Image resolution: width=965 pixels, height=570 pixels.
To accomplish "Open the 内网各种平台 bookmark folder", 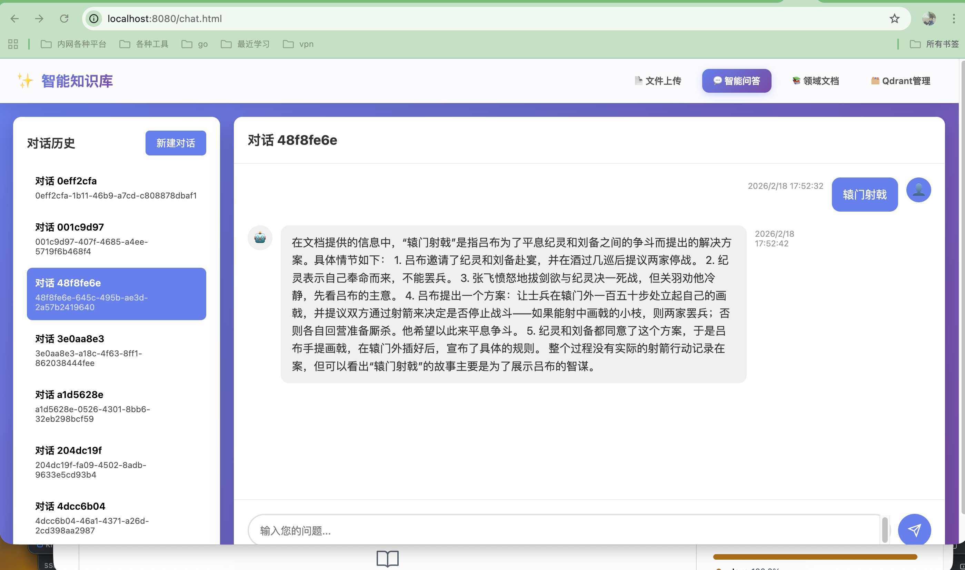I will click(73, 44).
